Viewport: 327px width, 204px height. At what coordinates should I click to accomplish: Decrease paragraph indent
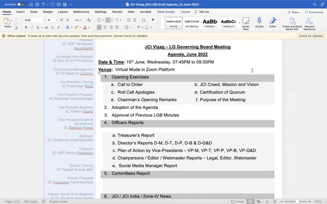click(129, 20)
